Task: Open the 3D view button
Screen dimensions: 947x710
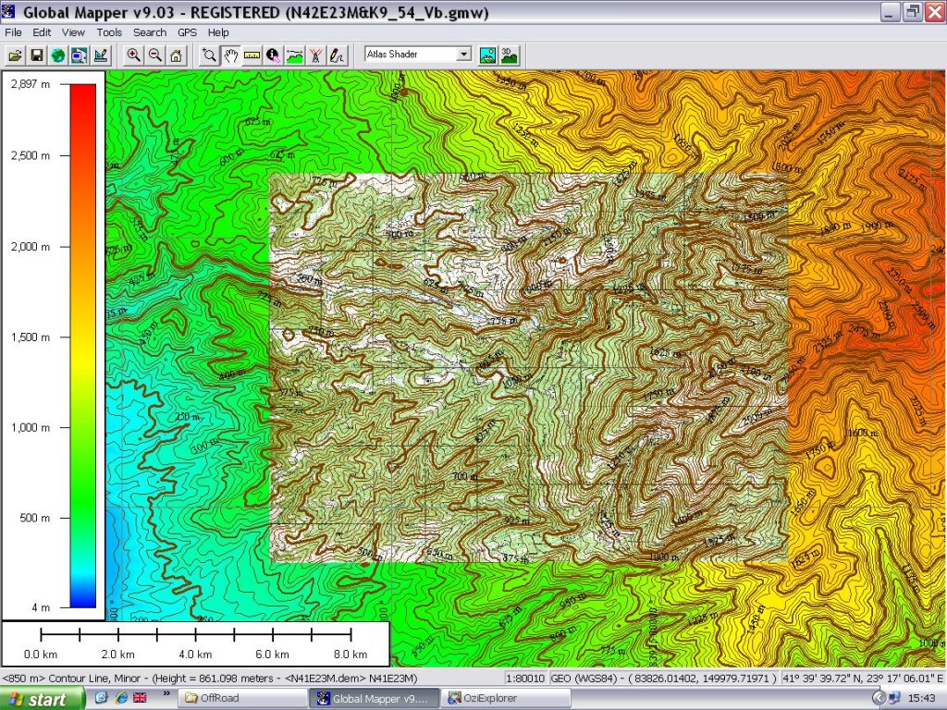Action: pyautogui.click(x=509, y=55)
